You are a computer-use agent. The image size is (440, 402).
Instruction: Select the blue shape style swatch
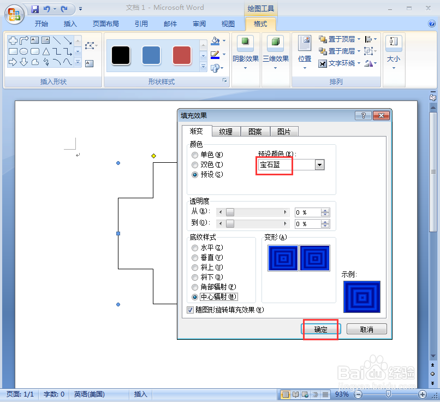coord(151,55)
